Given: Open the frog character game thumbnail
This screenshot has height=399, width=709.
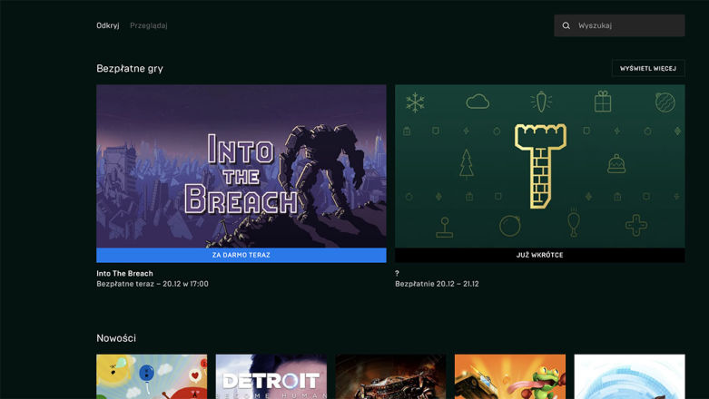Looking at the screenshot, I should (x=509, y=376).
